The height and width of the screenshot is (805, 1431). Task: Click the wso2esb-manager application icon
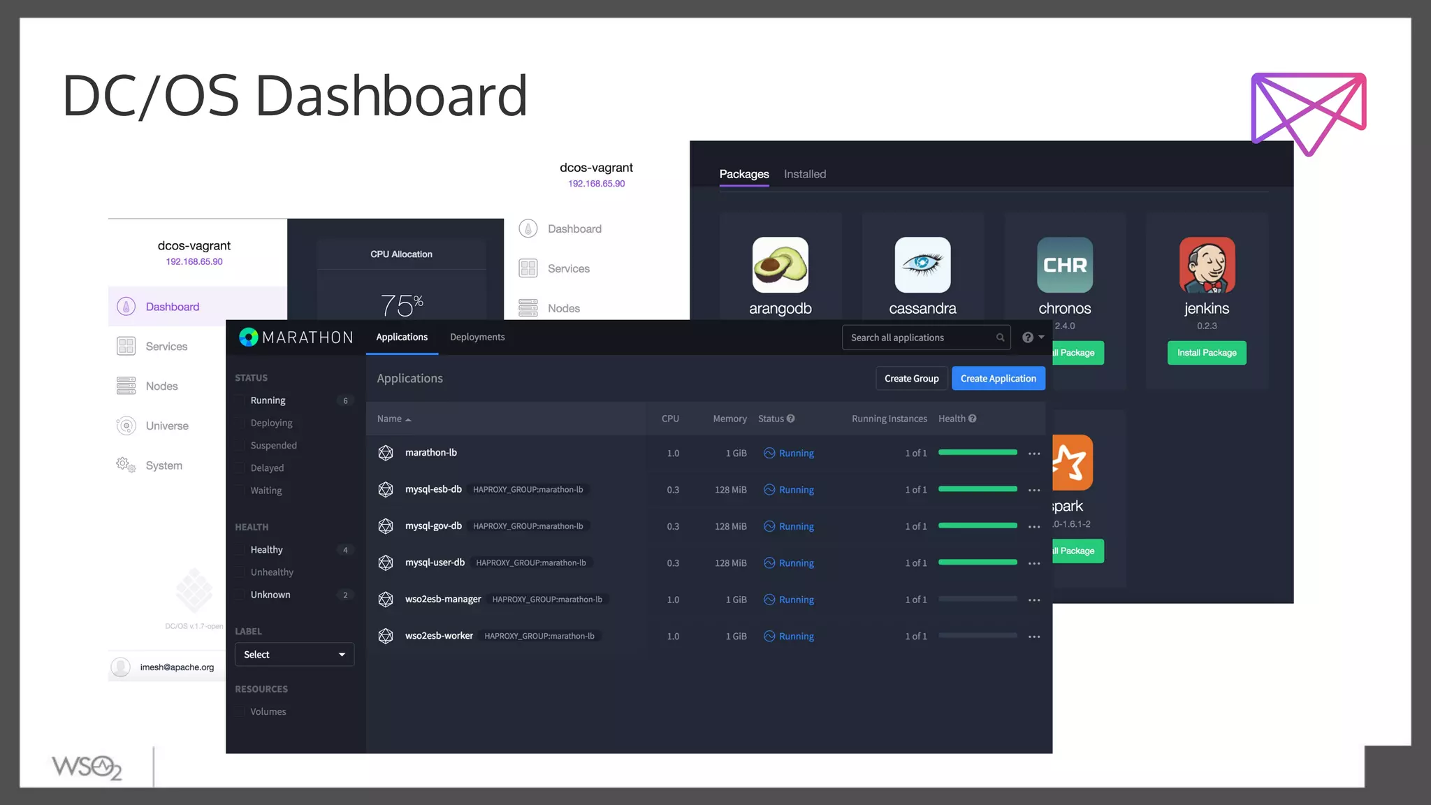[386, 599]
